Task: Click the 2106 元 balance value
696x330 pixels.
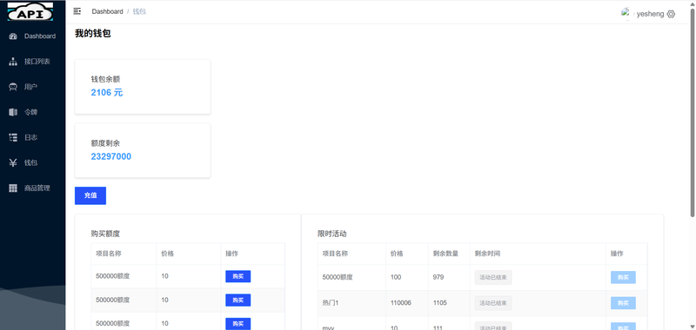Action: [107, 93]
